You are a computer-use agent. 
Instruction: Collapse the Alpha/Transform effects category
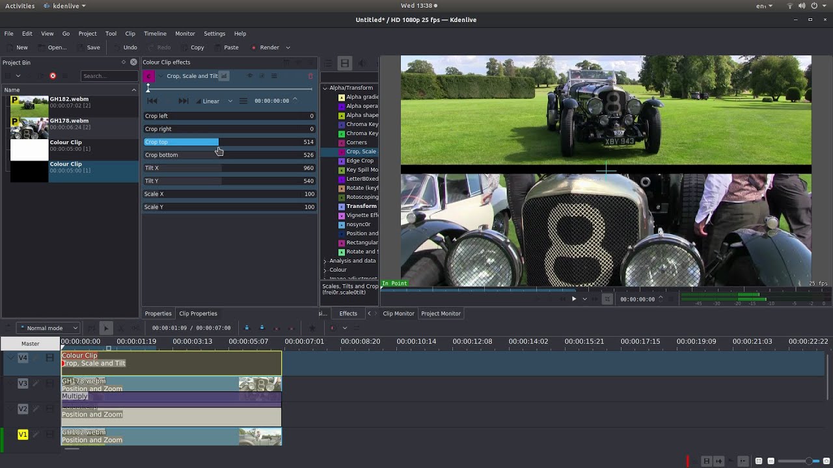tap(325, 88)
